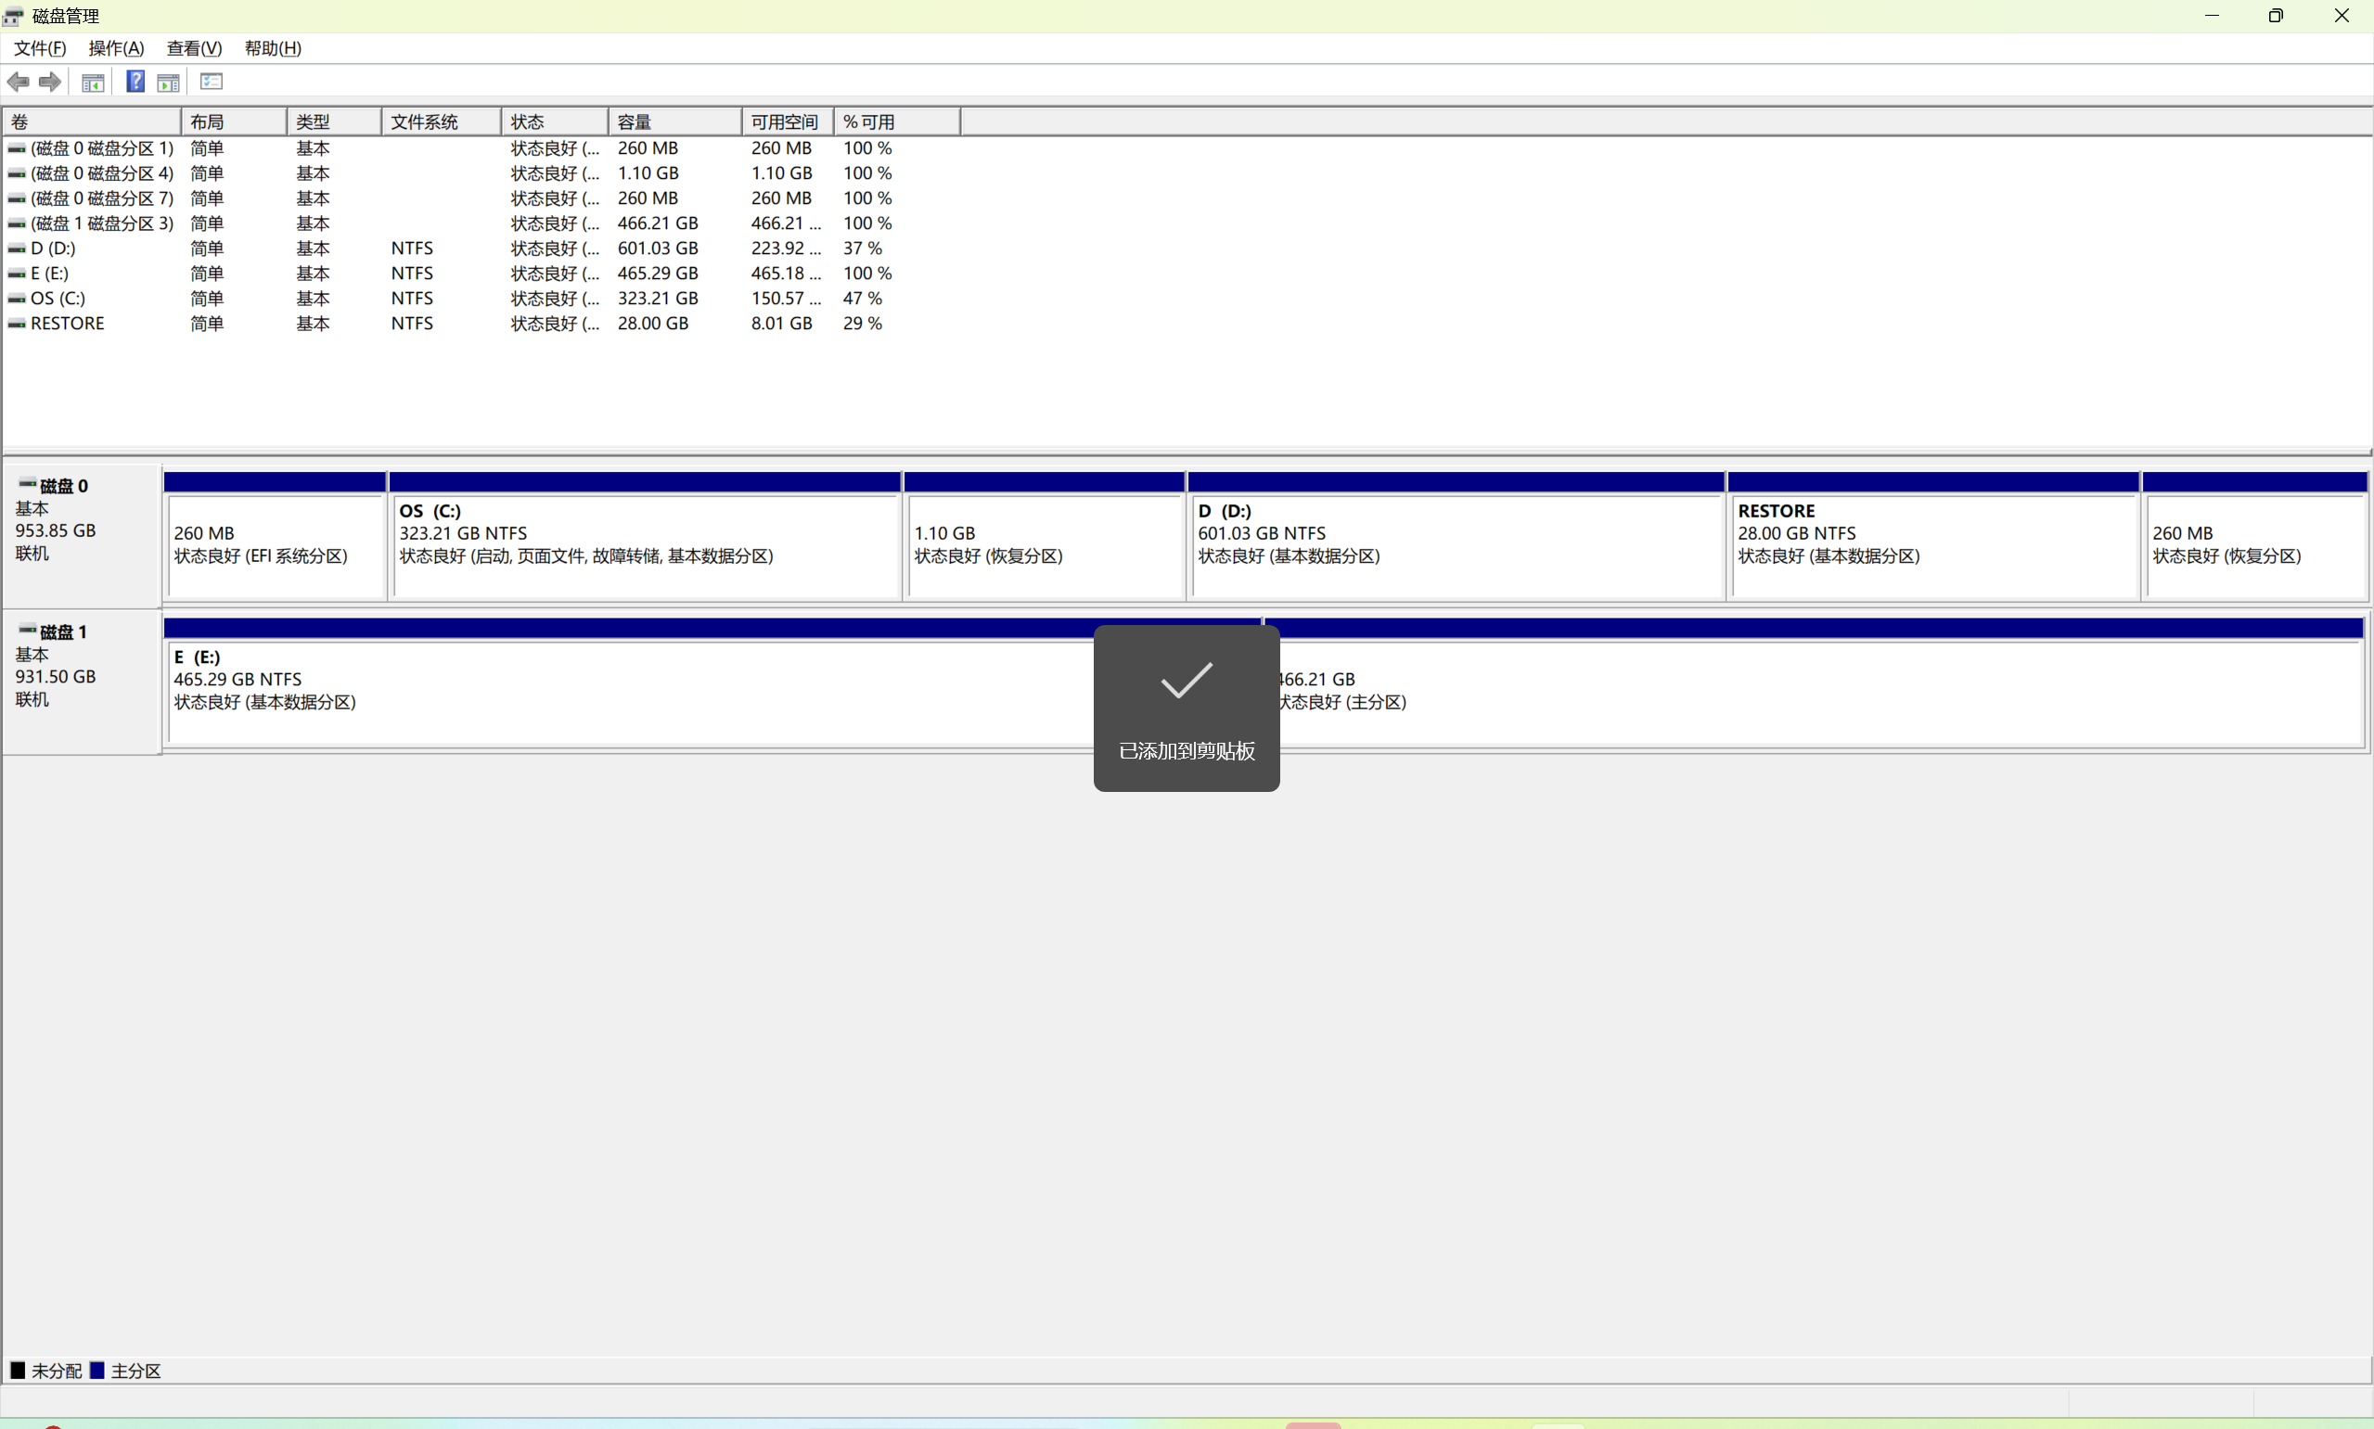Click the Back arrow toolbar icon
This screenshot has height=1429, width=2374.
pyautogui.click(x=18, y=82)
